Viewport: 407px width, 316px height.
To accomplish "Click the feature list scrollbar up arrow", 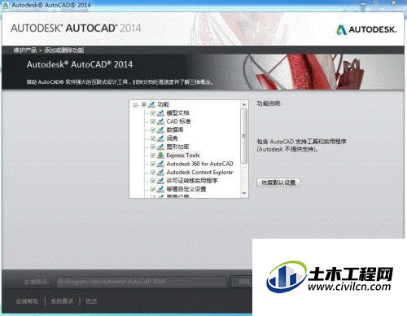I will [x=244, y=104].
